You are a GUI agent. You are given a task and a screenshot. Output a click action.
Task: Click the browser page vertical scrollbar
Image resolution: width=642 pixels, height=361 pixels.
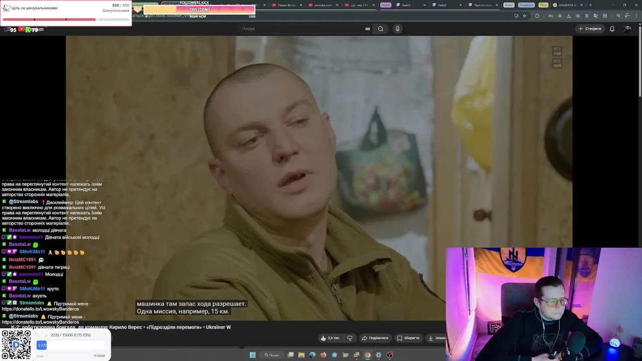tap(639, 60)
